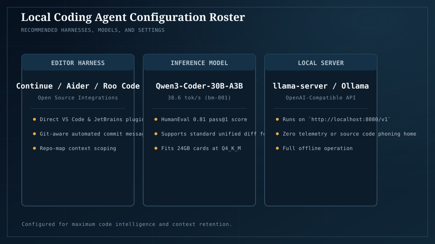The height and width of the screenshot is (244, 435).
Task: Click 'Fits 24GB cards at Q4_K_M' bullet
Action: 197,148
